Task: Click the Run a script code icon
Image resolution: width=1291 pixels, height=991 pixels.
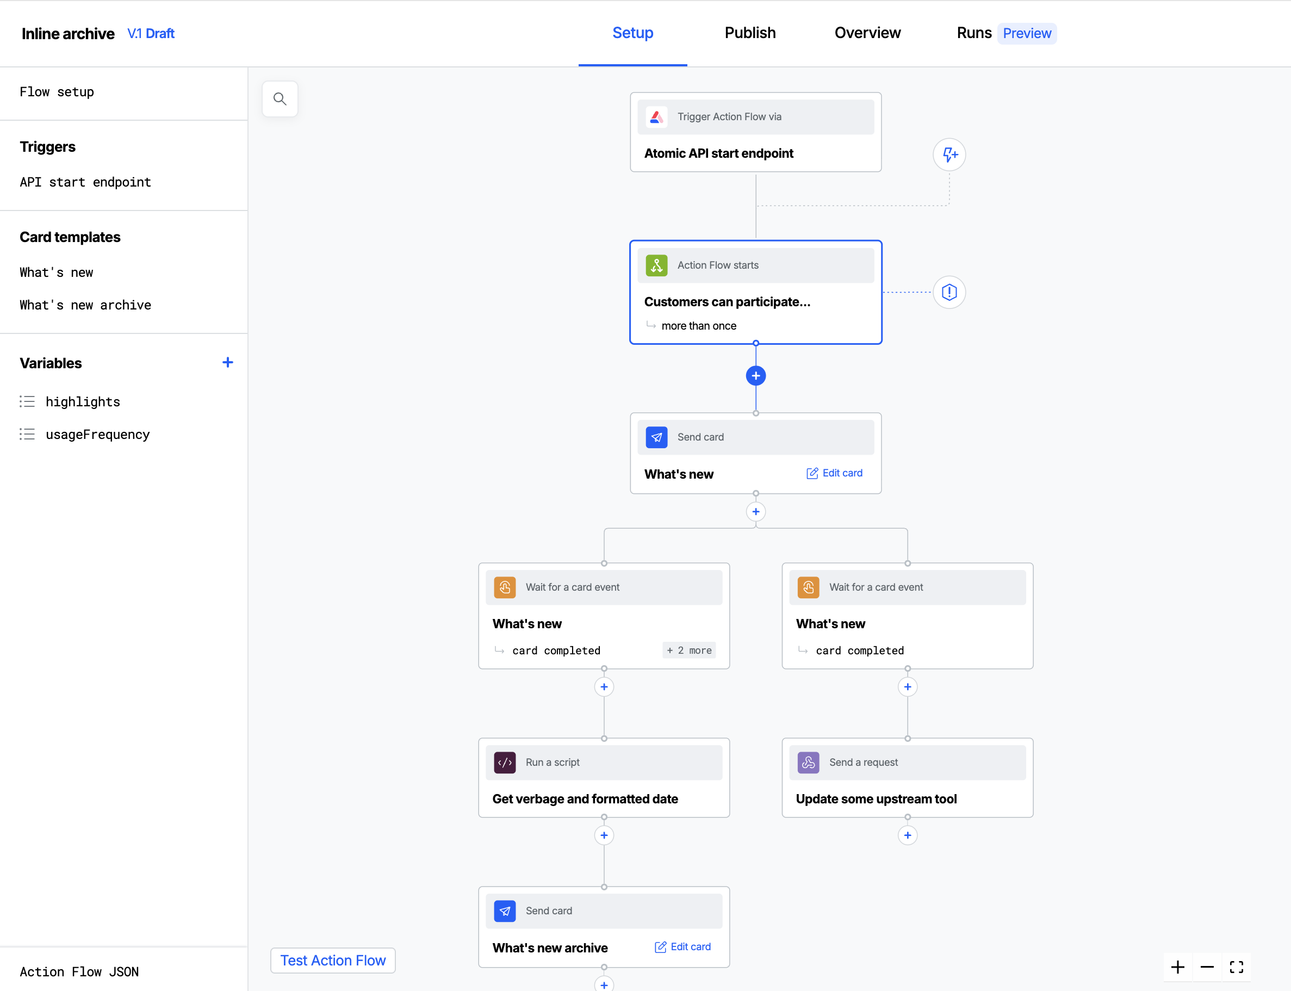Action: coord(505,763)
